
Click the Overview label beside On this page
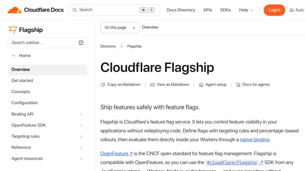click(x=150, y=27)
